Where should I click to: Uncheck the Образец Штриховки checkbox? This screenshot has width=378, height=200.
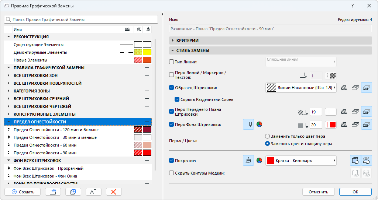click(x=171, y=88)
